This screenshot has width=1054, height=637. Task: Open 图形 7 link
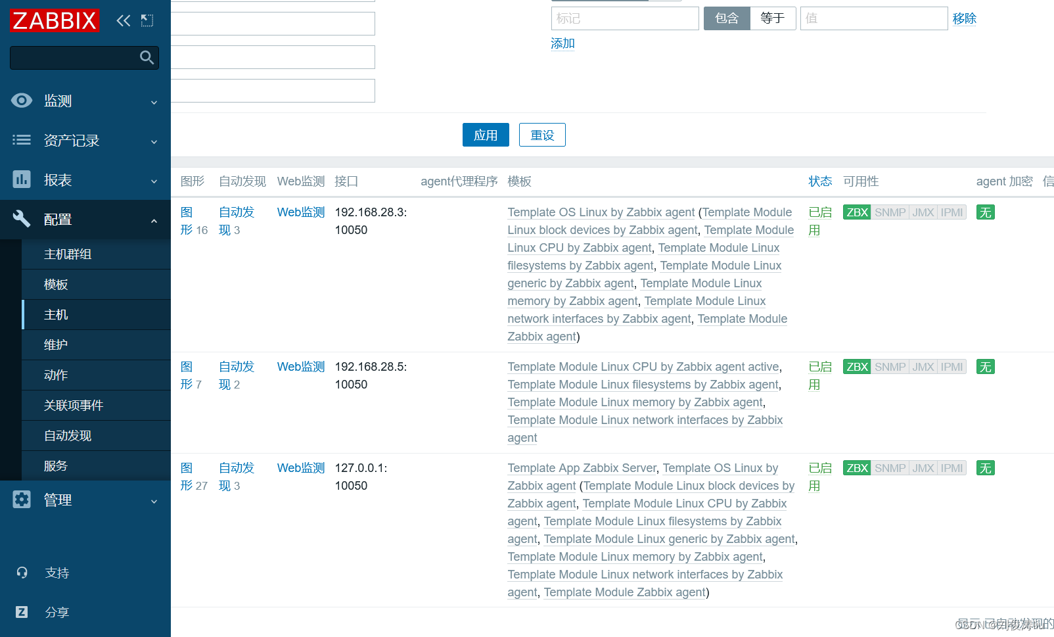[x=191, y=375]
